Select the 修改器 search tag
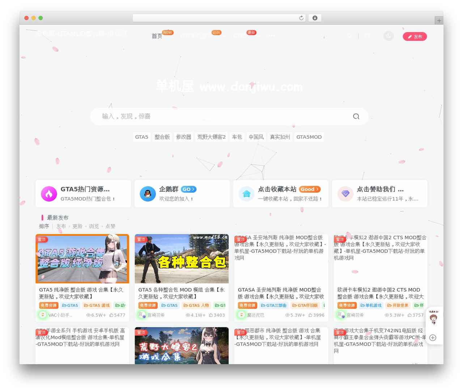 [184, 137]
